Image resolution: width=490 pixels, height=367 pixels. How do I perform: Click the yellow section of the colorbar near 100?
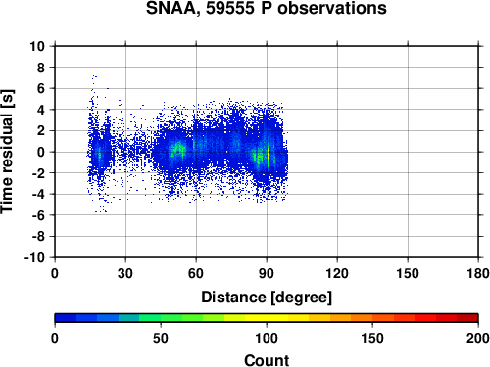(267, 318)
